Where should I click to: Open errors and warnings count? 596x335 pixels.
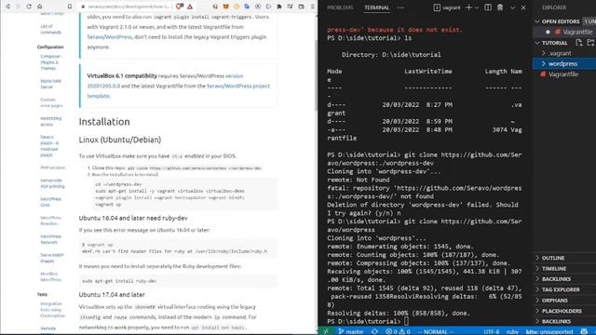398,331
